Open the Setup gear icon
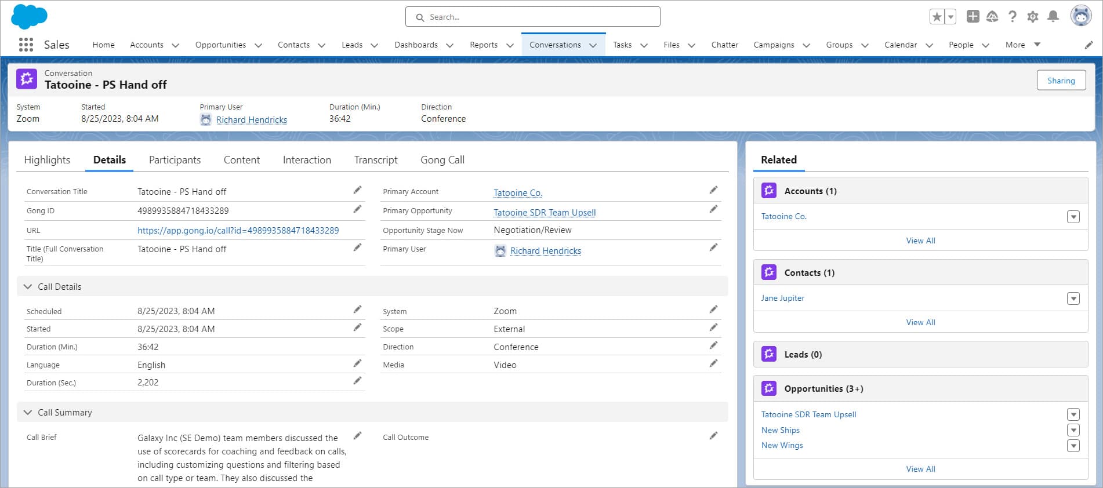 click(1033, 17)
